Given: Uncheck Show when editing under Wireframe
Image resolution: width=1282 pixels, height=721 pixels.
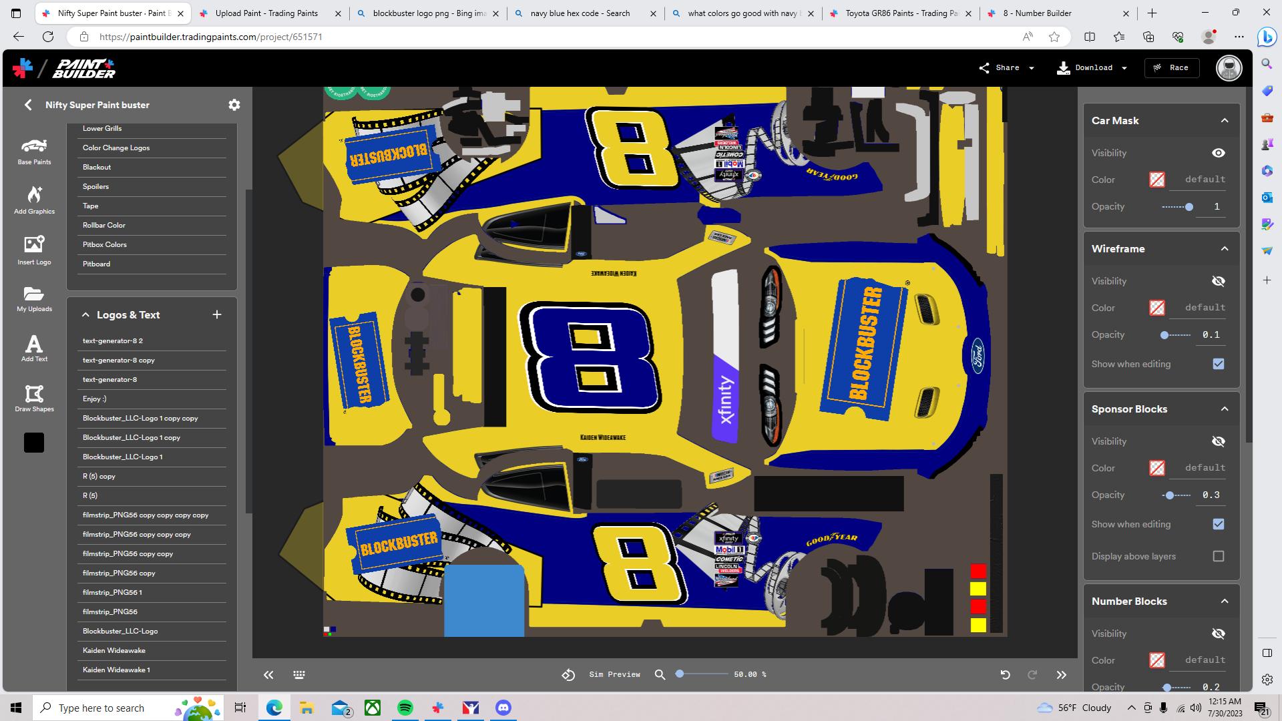Looking at the screenshot, I should (x=1218, y=364).
